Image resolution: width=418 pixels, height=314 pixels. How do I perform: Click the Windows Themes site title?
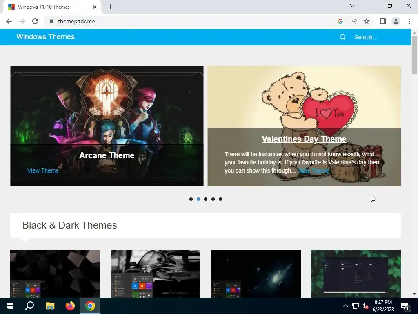coord(45,37)
